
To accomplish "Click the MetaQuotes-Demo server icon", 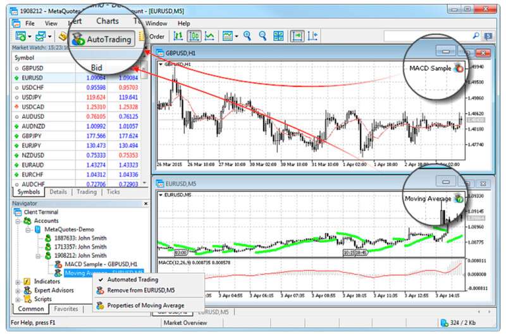I will [38, 229].
